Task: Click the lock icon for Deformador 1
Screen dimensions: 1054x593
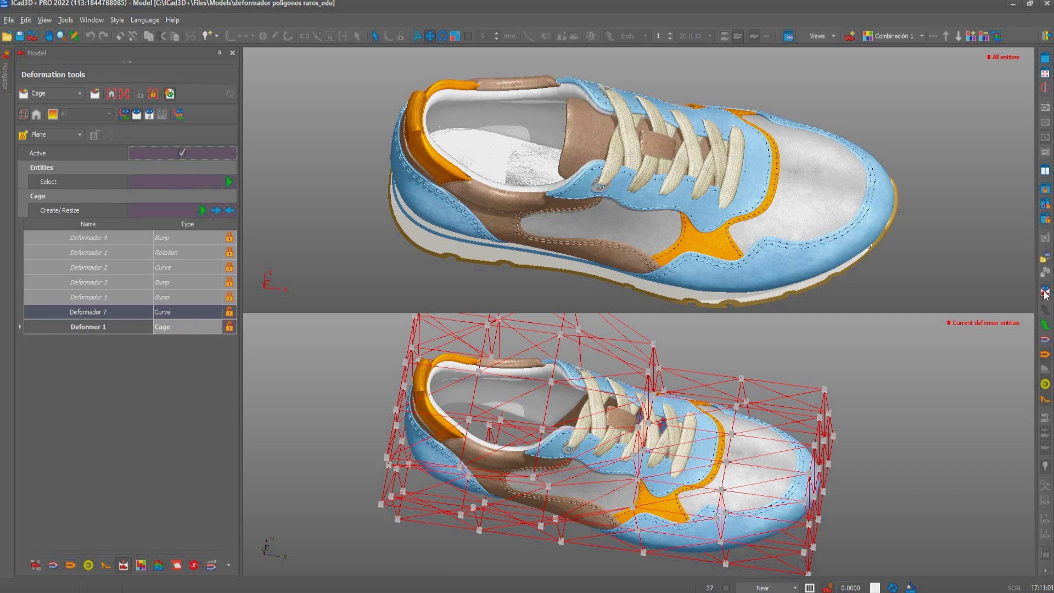Action: coord(230,252)
